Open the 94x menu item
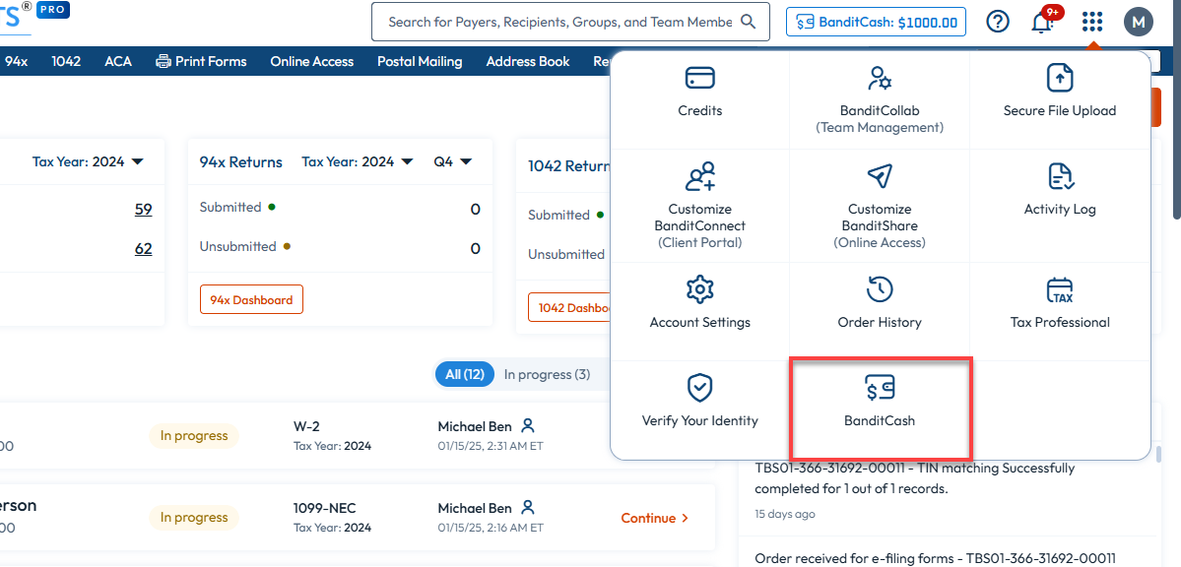This screenshot has width=1181, height=567. 16,62
